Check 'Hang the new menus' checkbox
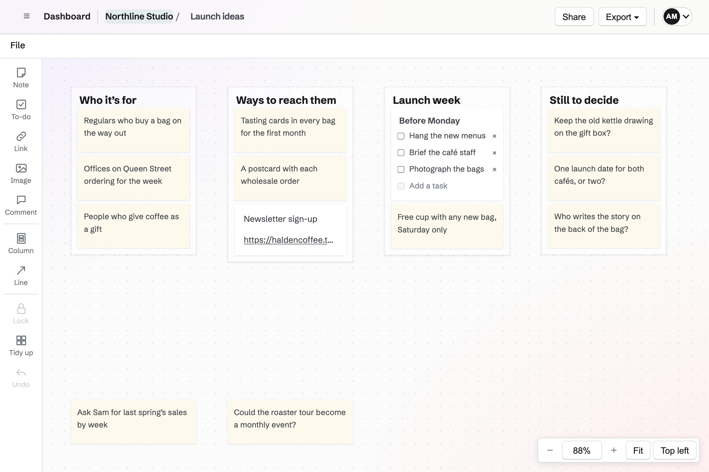This screenshot has height=472, width=709. tap(401, 136)
